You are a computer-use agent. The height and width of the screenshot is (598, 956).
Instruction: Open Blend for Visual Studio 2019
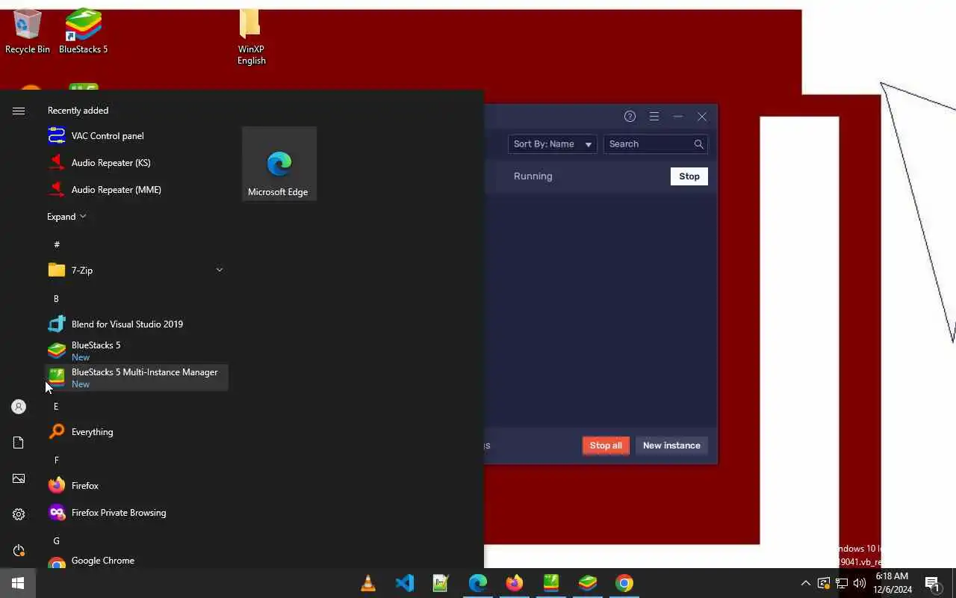pos(136,324)
